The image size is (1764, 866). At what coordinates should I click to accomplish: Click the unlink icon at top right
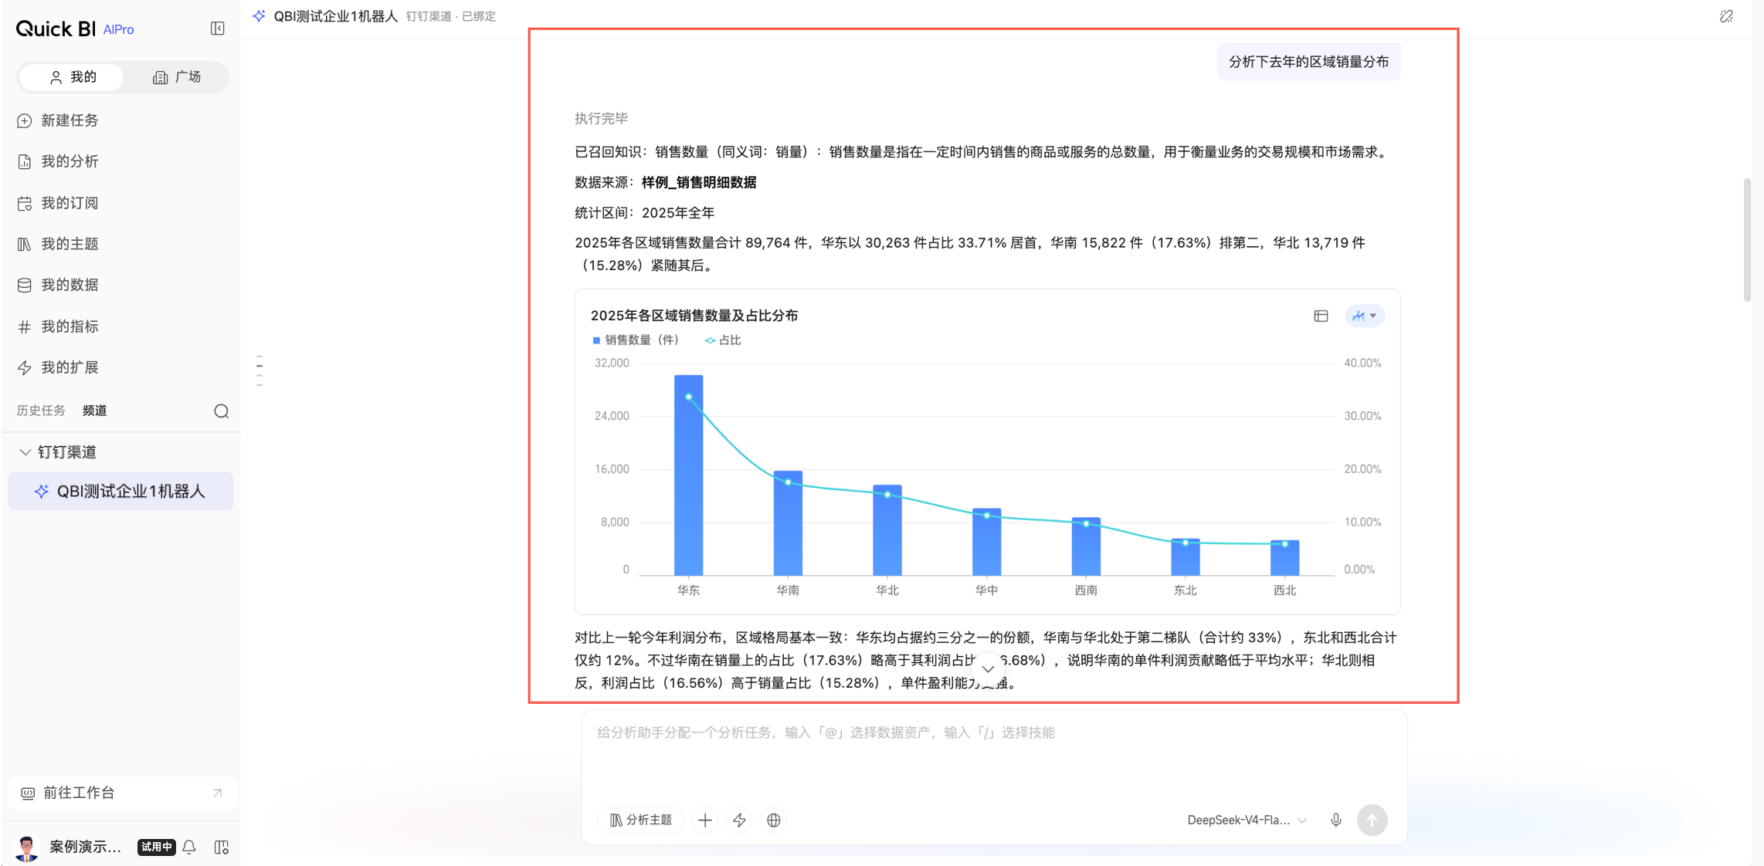pyautogui.click(x=1726, y=16)
